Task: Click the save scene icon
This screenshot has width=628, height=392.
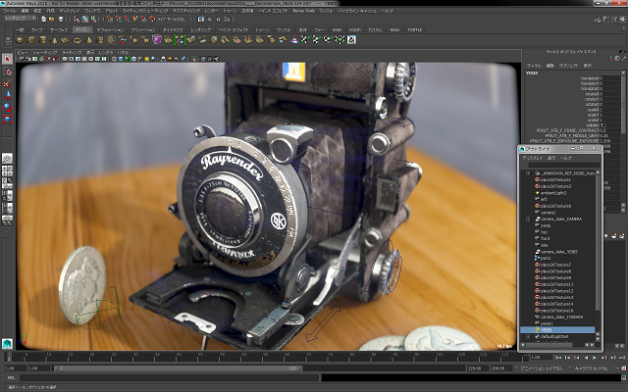Action: click(61, 19)
